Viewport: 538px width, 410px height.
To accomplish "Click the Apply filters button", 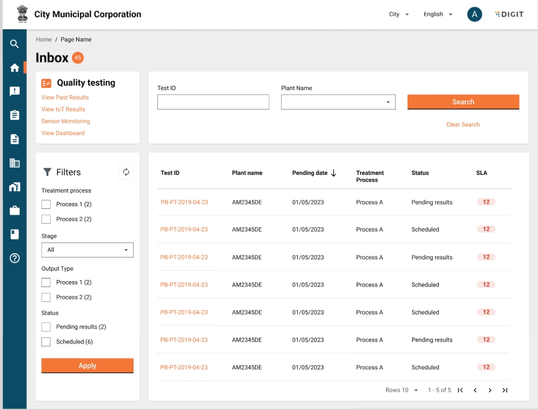I will [x=87, y=365].
